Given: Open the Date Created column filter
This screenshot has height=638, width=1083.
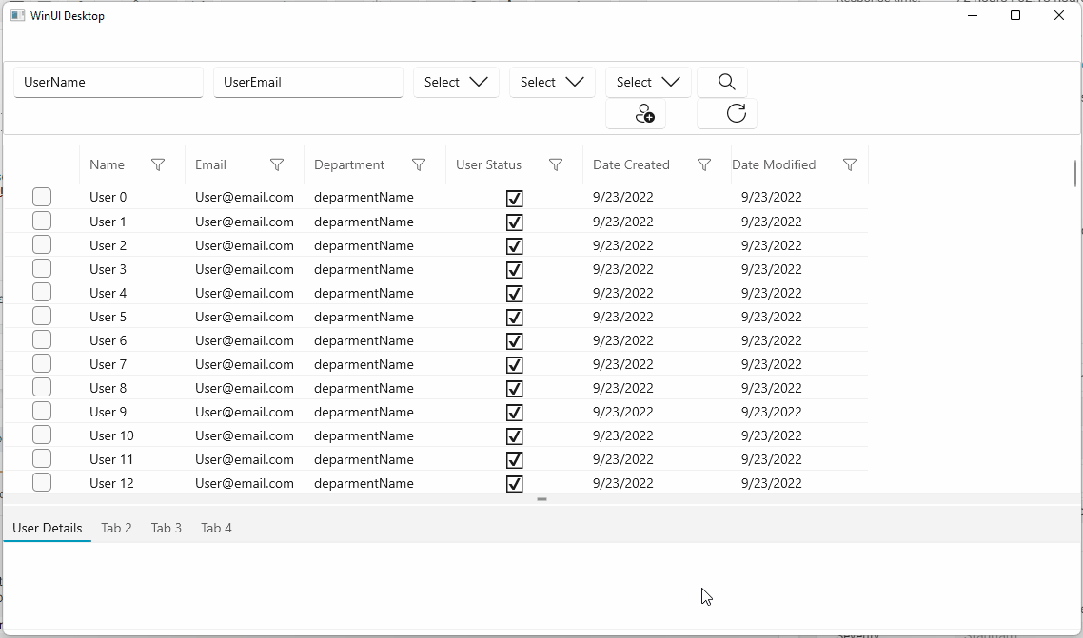Looking at the screenshot, I should pyautogui.click(x=704, y=164).
